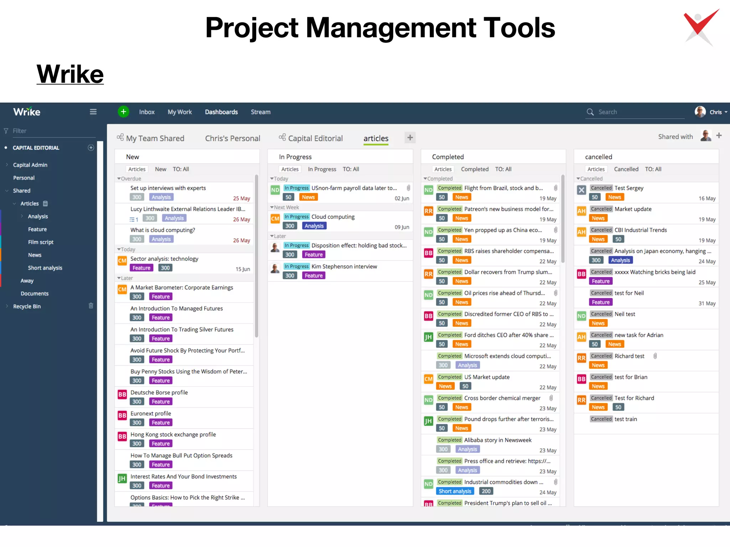
Task: Collapse the Shared folder chevron
Action: click(7, 191)
